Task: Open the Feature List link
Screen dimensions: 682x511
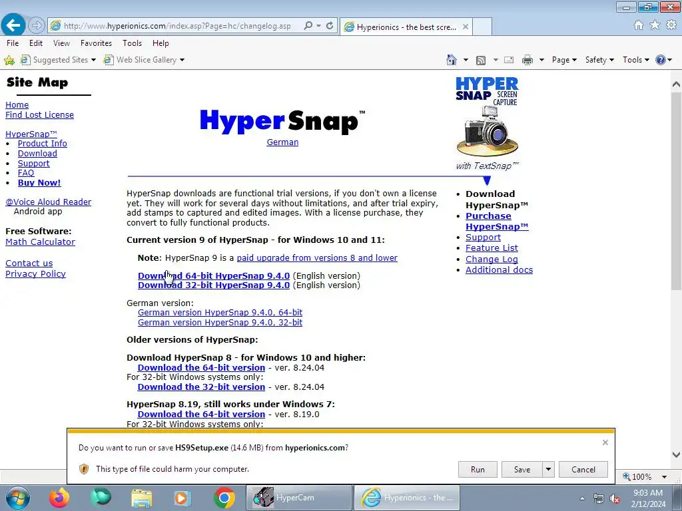Action: click(x=492, y=248)
